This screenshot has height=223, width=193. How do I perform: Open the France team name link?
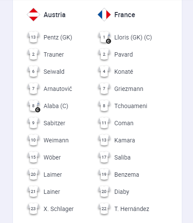[125, 15]
